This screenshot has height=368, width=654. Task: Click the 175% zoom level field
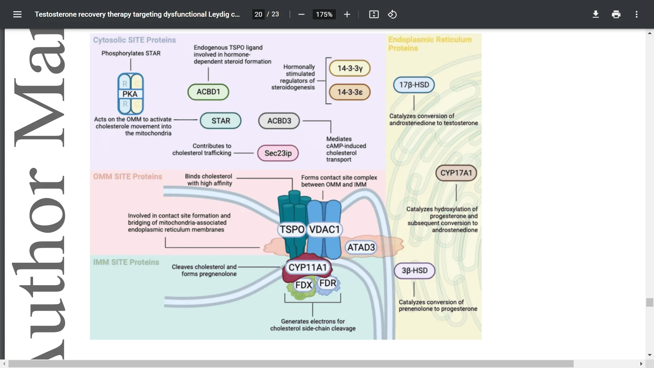[324, 14]
